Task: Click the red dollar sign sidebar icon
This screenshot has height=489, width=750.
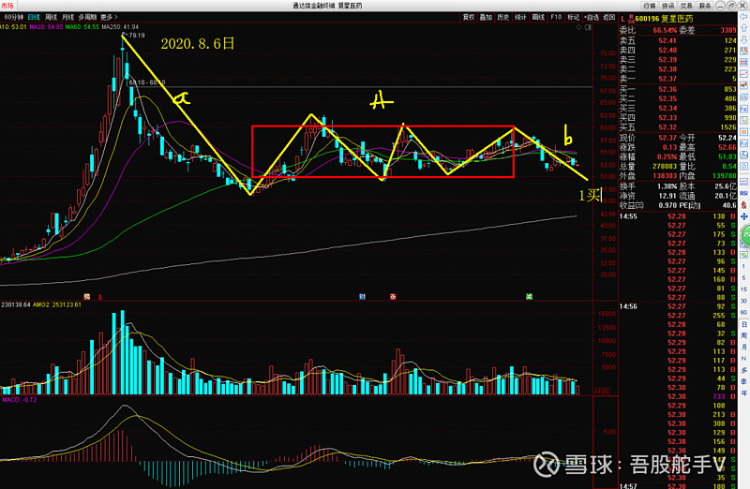Action: [743, 204]
